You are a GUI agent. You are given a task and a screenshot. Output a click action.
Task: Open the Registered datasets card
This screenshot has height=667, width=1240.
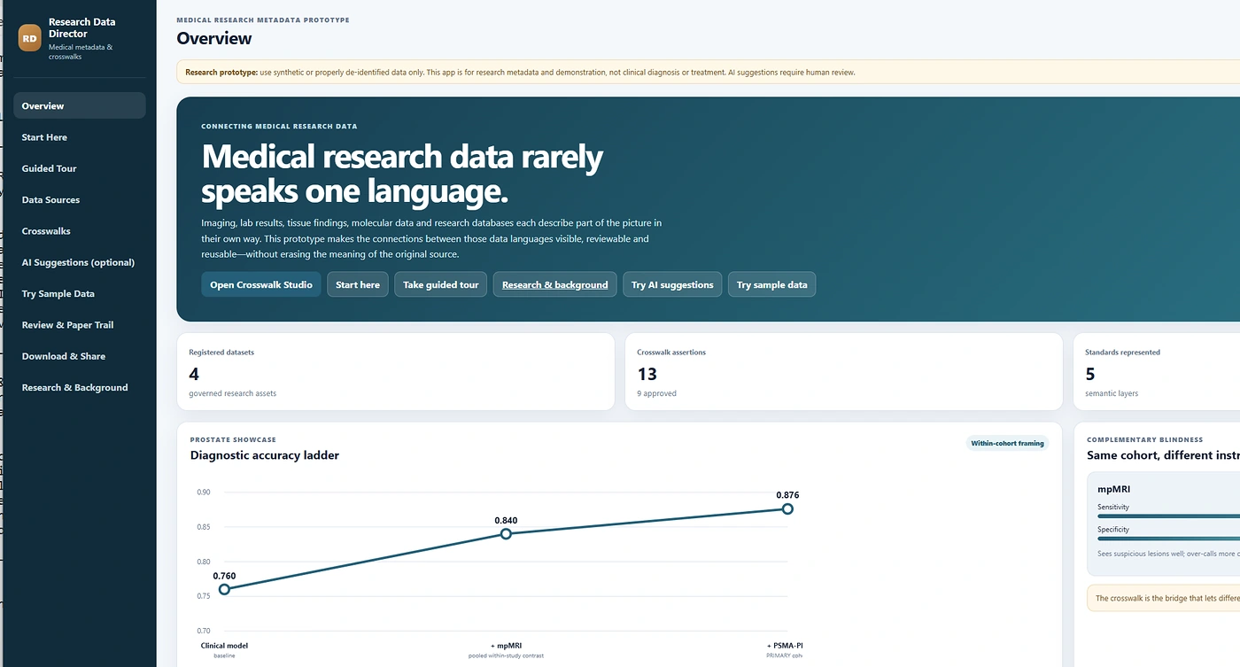[x=396, y=372]
